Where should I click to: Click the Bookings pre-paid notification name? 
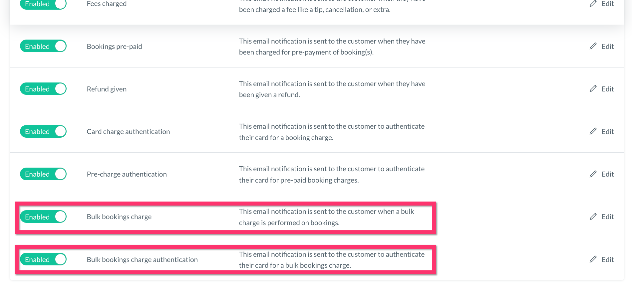tap(114, 47)
